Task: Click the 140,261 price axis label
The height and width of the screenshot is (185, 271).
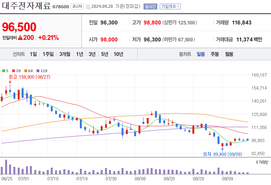Action: [x=259, y=101]
